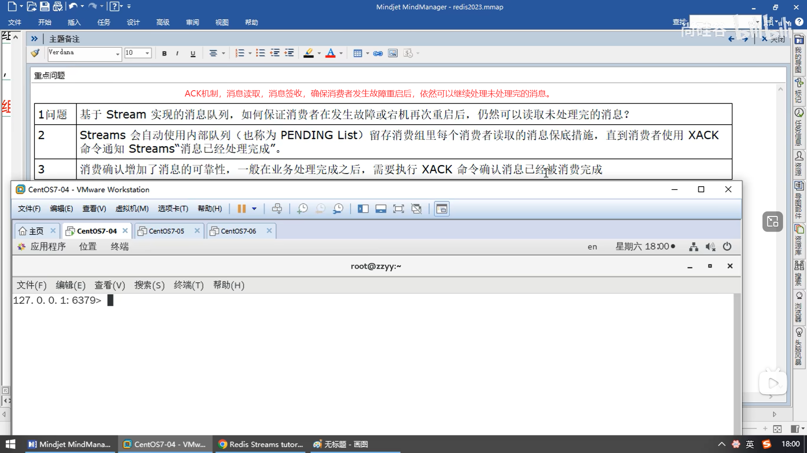Switch to the CentOS7-05 VM tab
Screen dimensions: 807x453
166,231
